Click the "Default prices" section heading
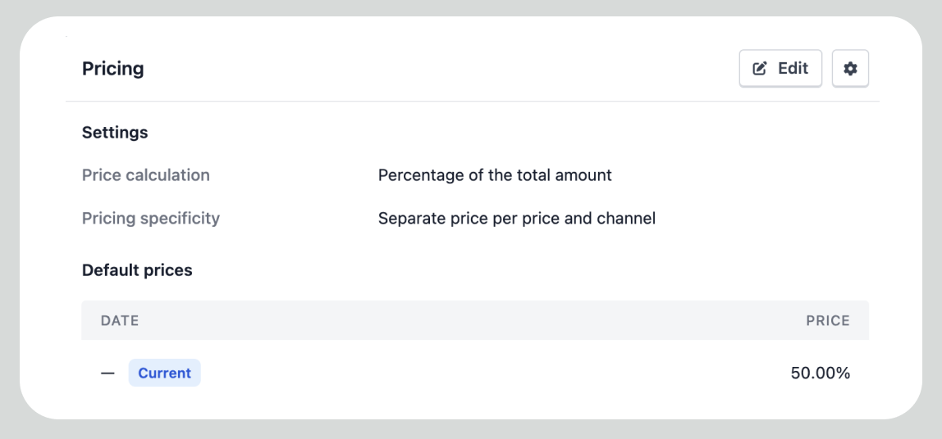Image resolution: width=942 pixels, height=439 pixels. pyautogui.click(x=137, y=270)
